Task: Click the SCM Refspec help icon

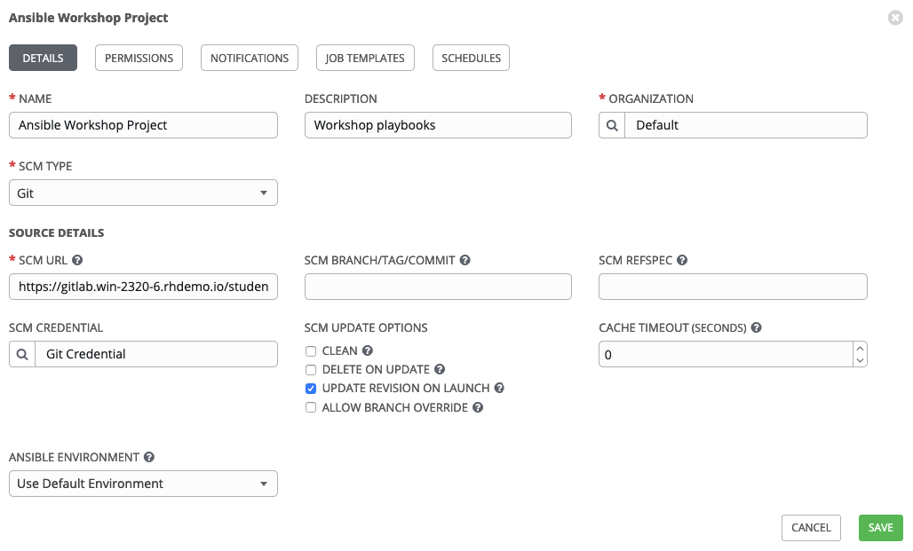Action: coord(682,261)
